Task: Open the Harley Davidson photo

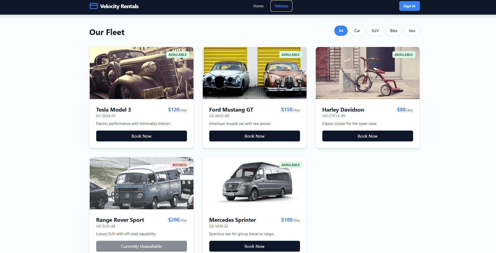Action: (368, 73)
